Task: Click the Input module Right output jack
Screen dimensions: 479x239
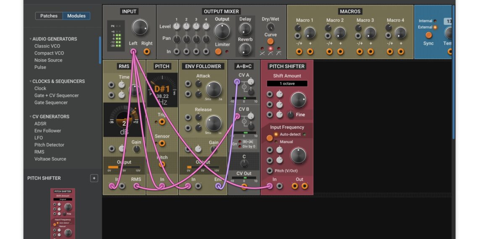Action: pyautogui.click(x=147, y=52)
